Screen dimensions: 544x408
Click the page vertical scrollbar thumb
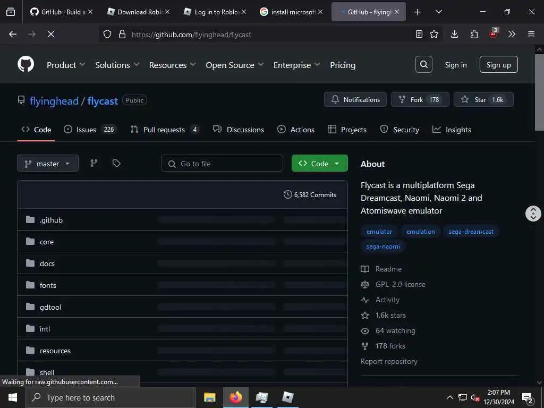click(x=539, y=92)
